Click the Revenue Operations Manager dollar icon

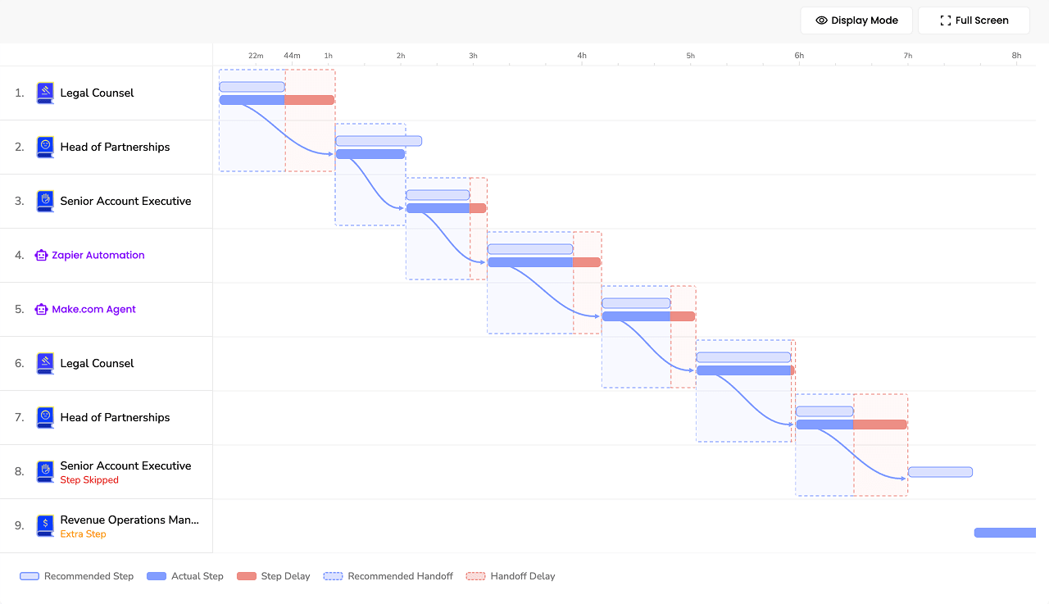coord(45,525)
